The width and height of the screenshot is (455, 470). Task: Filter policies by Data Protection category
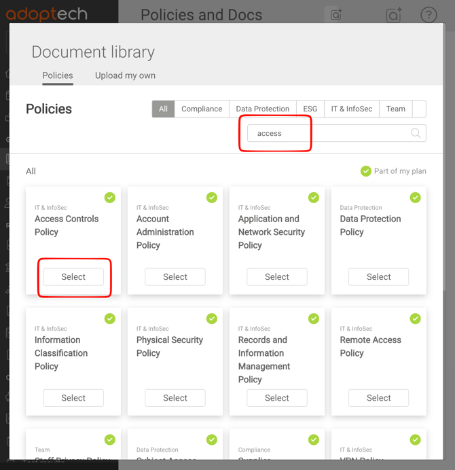point(262,109)
